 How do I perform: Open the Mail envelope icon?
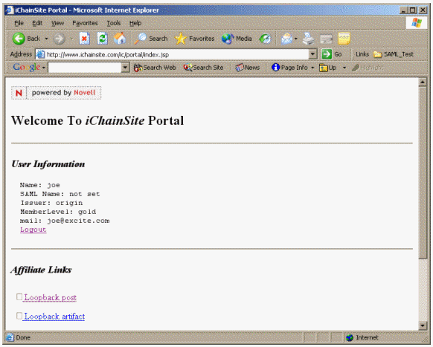click(286, 39)
